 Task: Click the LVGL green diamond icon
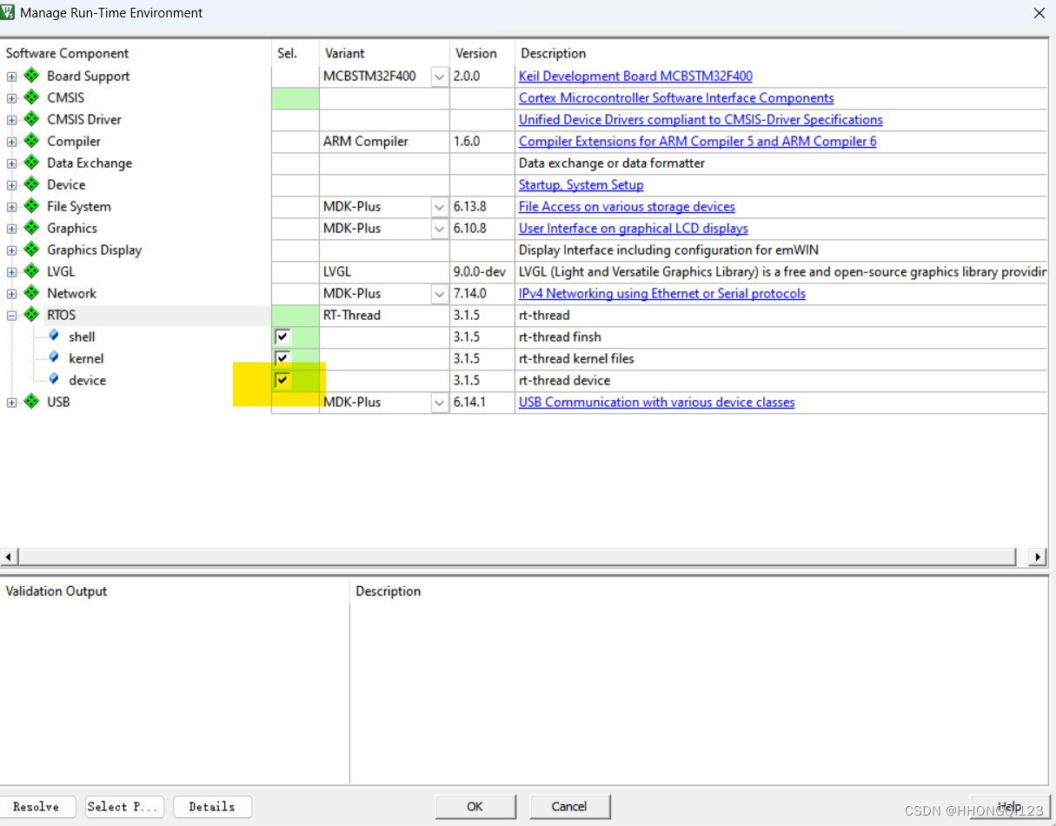[x=31, y=271]
